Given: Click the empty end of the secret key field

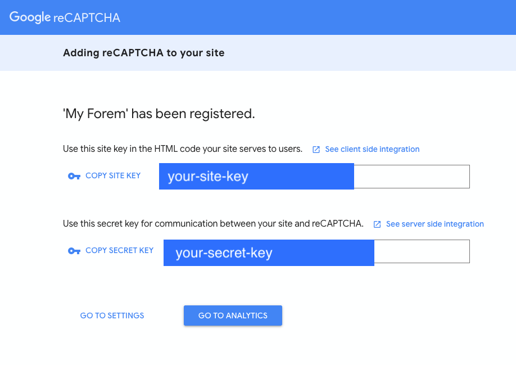Looking at the screenshot, I should click(422, 251).
